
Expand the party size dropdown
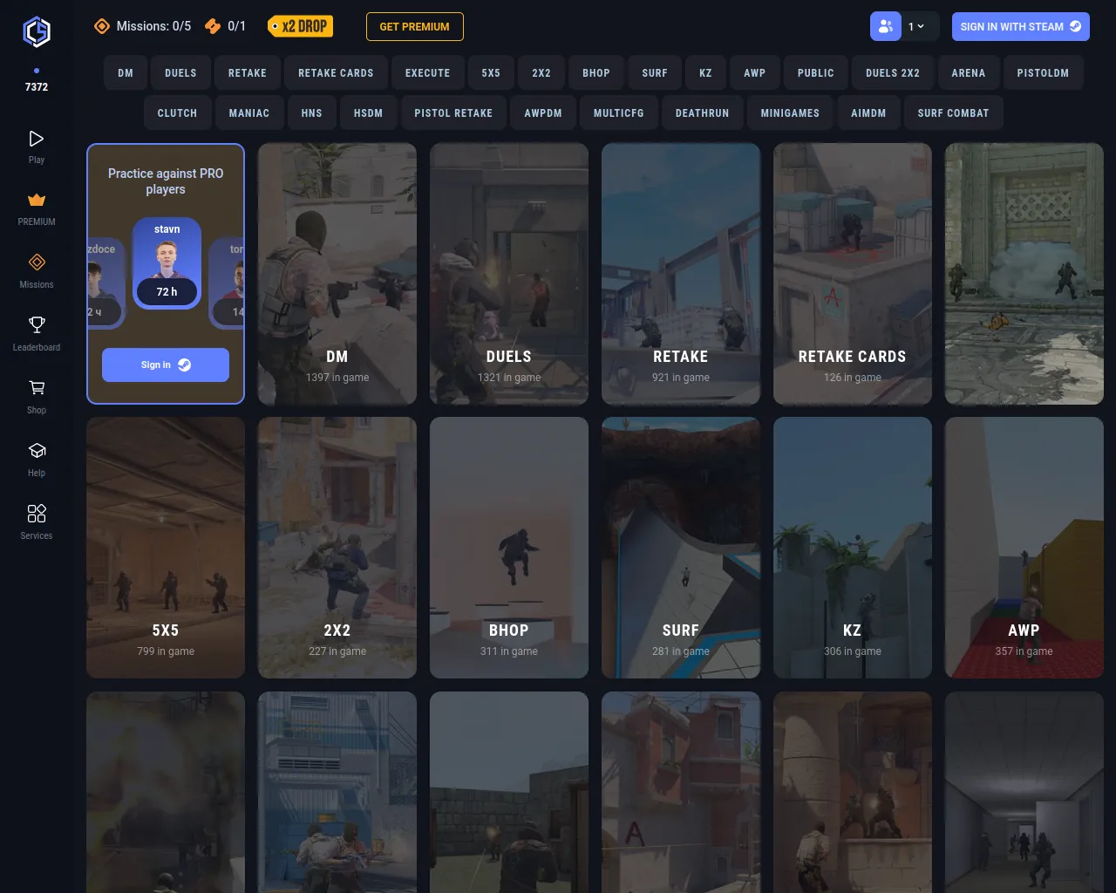tap(917, 26)
